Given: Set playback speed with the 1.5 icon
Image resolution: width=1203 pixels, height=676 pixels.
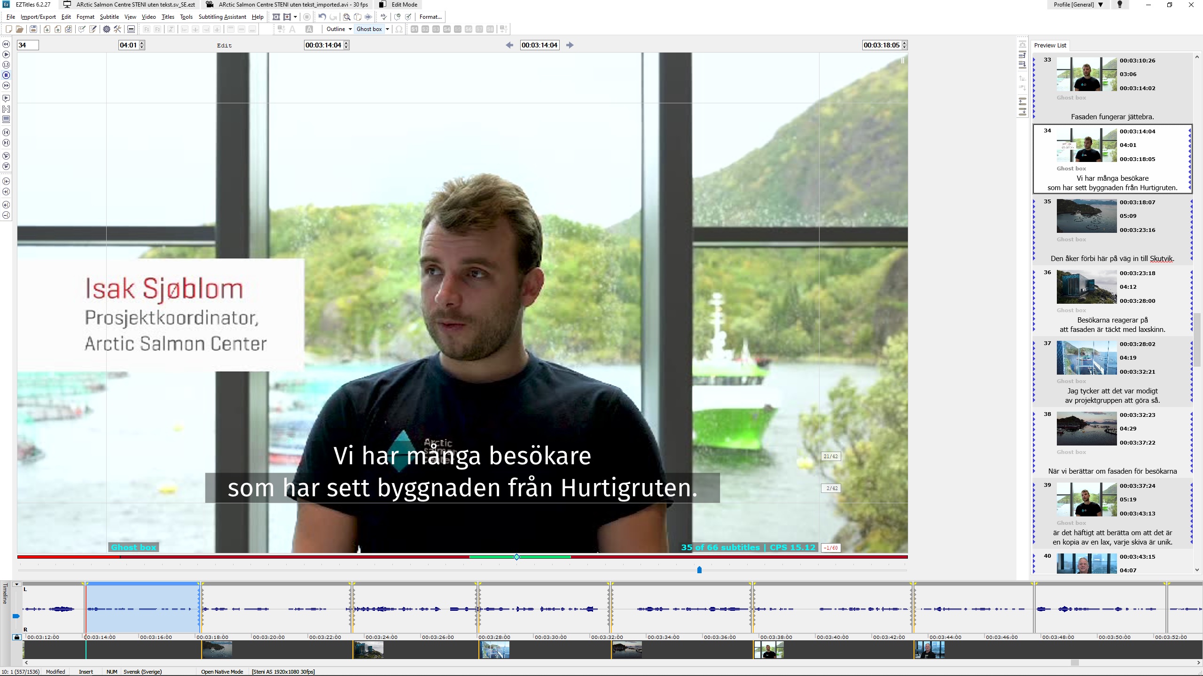Looking at the screenshot, I should [x=6, y=65].
